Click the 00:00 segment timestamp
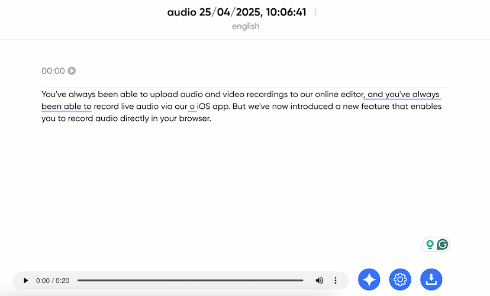The width and height of the screenshot is (490, 296). (x=53, y=71)
